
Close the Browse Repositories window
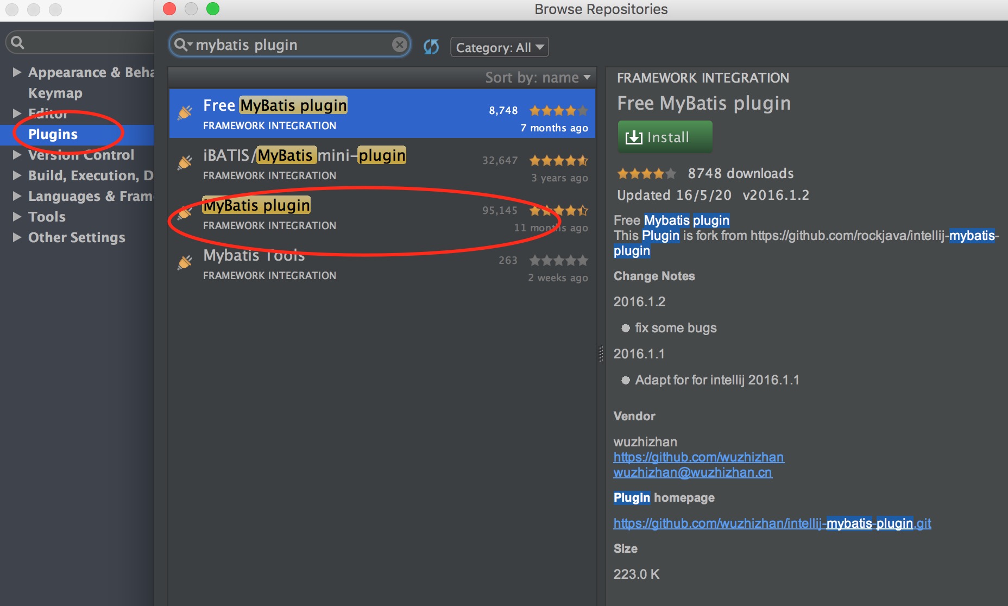pyautogui.click(x=169, y=9)
